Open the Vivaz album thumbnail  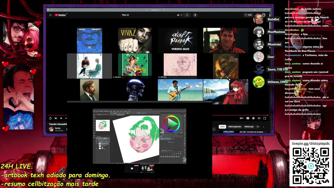[x=135, y=40]
